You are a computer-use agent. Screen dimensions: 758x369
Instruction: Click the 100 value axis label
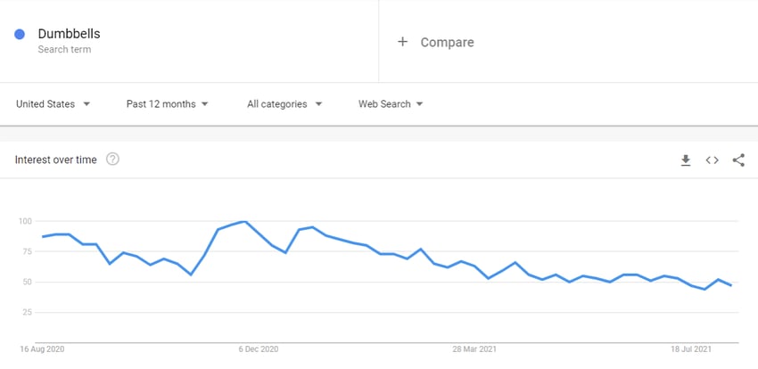point(25,221)
